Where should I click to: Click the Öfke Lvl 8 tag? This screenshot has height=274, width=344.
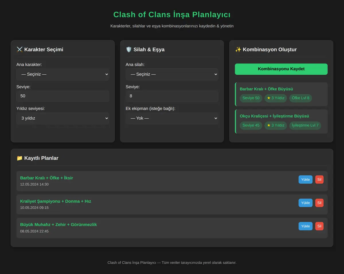click(300, 98)
